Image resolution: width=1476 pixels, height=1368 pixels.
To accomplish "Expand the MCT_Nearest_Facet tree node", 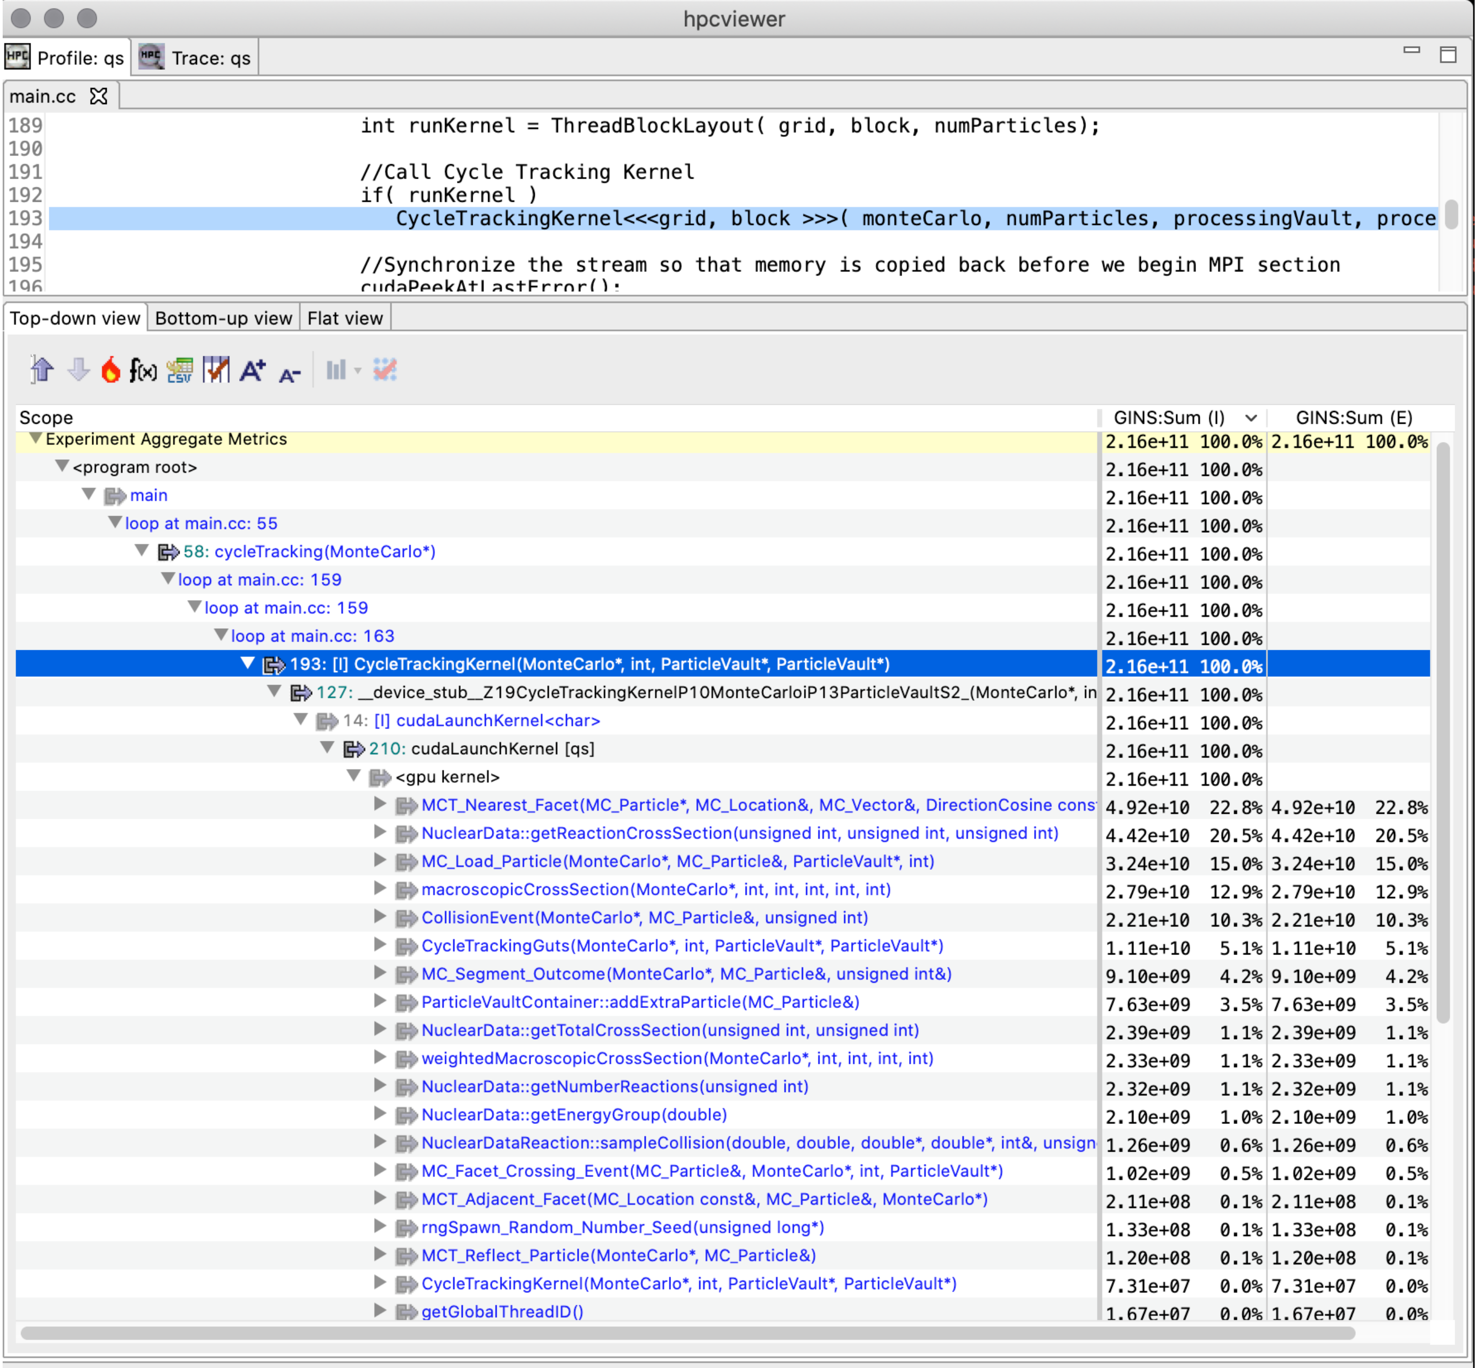I will click(x=380, y=804).
